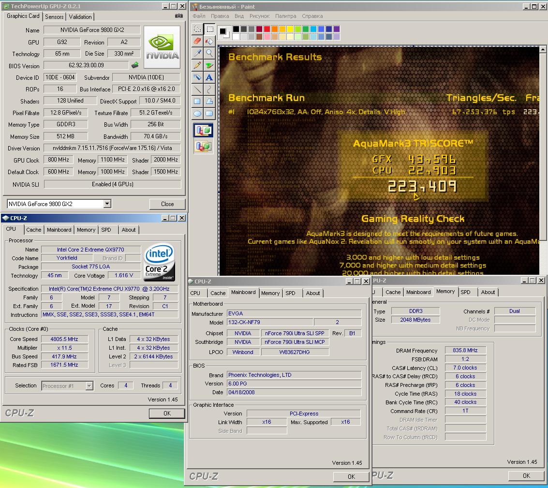Click OK in the CPU-Z Mainboard window

pos(351,476)
